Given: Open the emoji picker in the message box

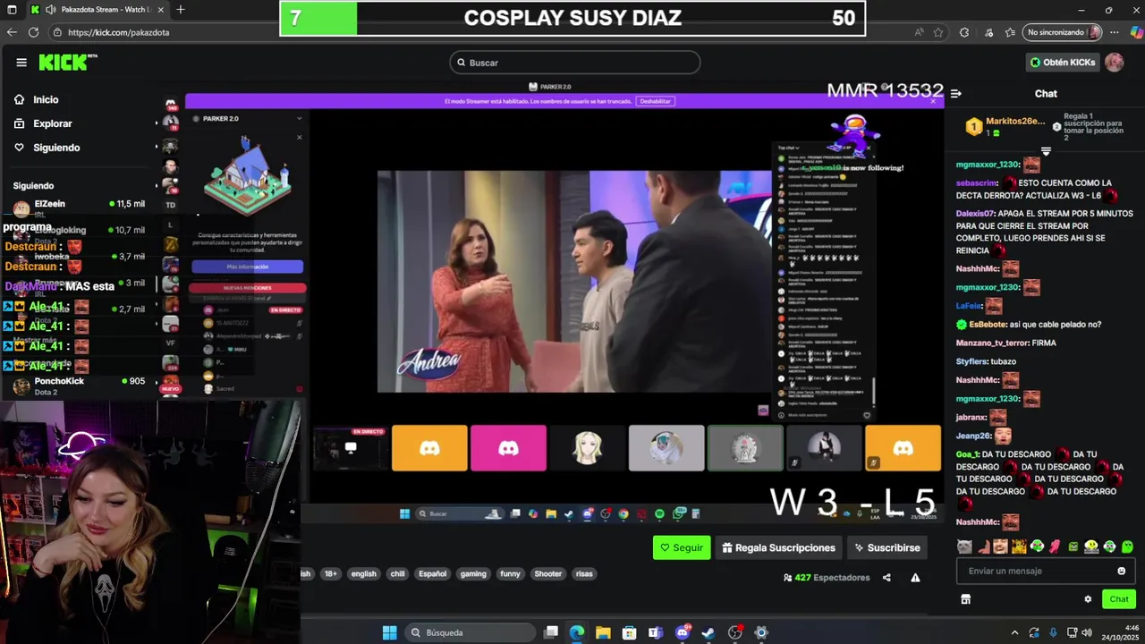Looking at the screenshot, I should 1121,571.
